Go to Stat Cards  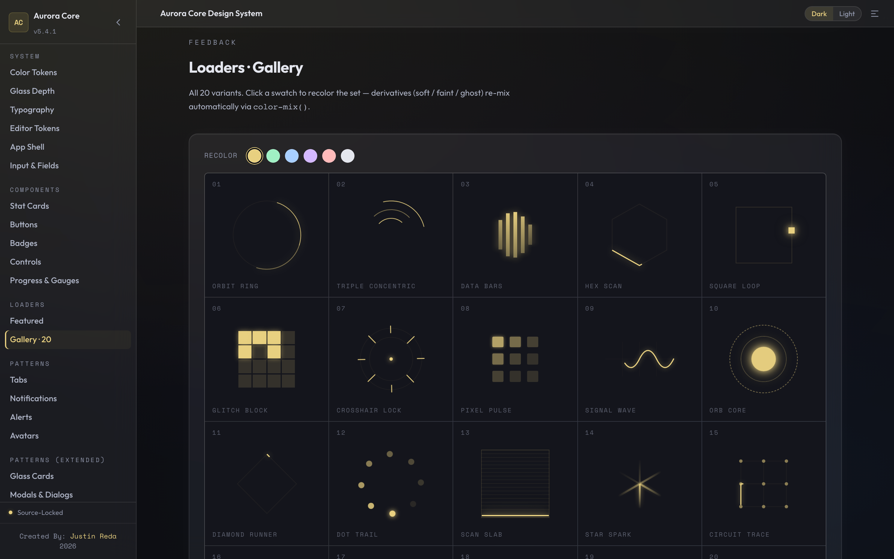[x=68, y=206]
